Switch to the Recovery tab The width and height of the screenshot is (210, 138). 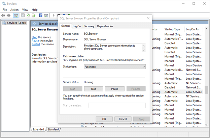(x=89, y=26)
